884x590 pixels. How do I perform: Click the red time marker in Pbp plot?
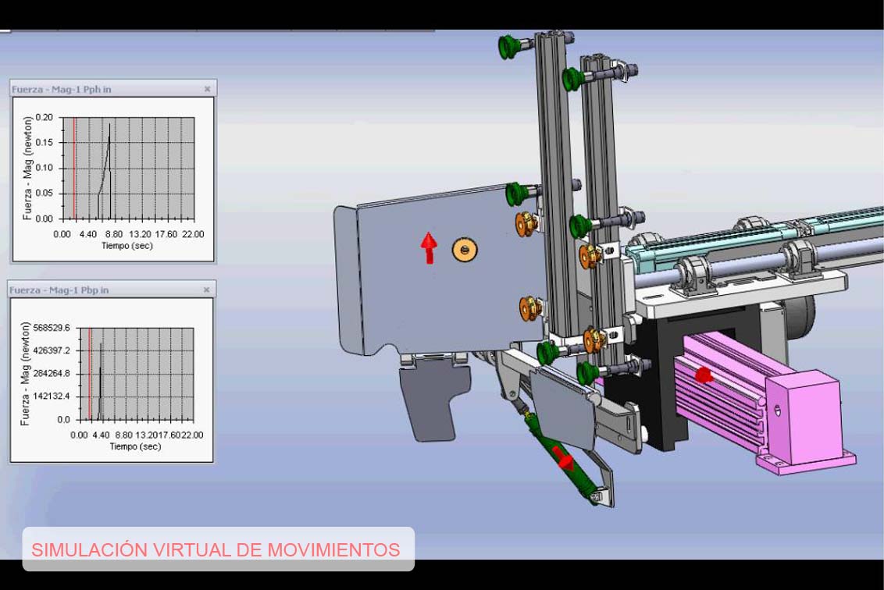point(90,374)
